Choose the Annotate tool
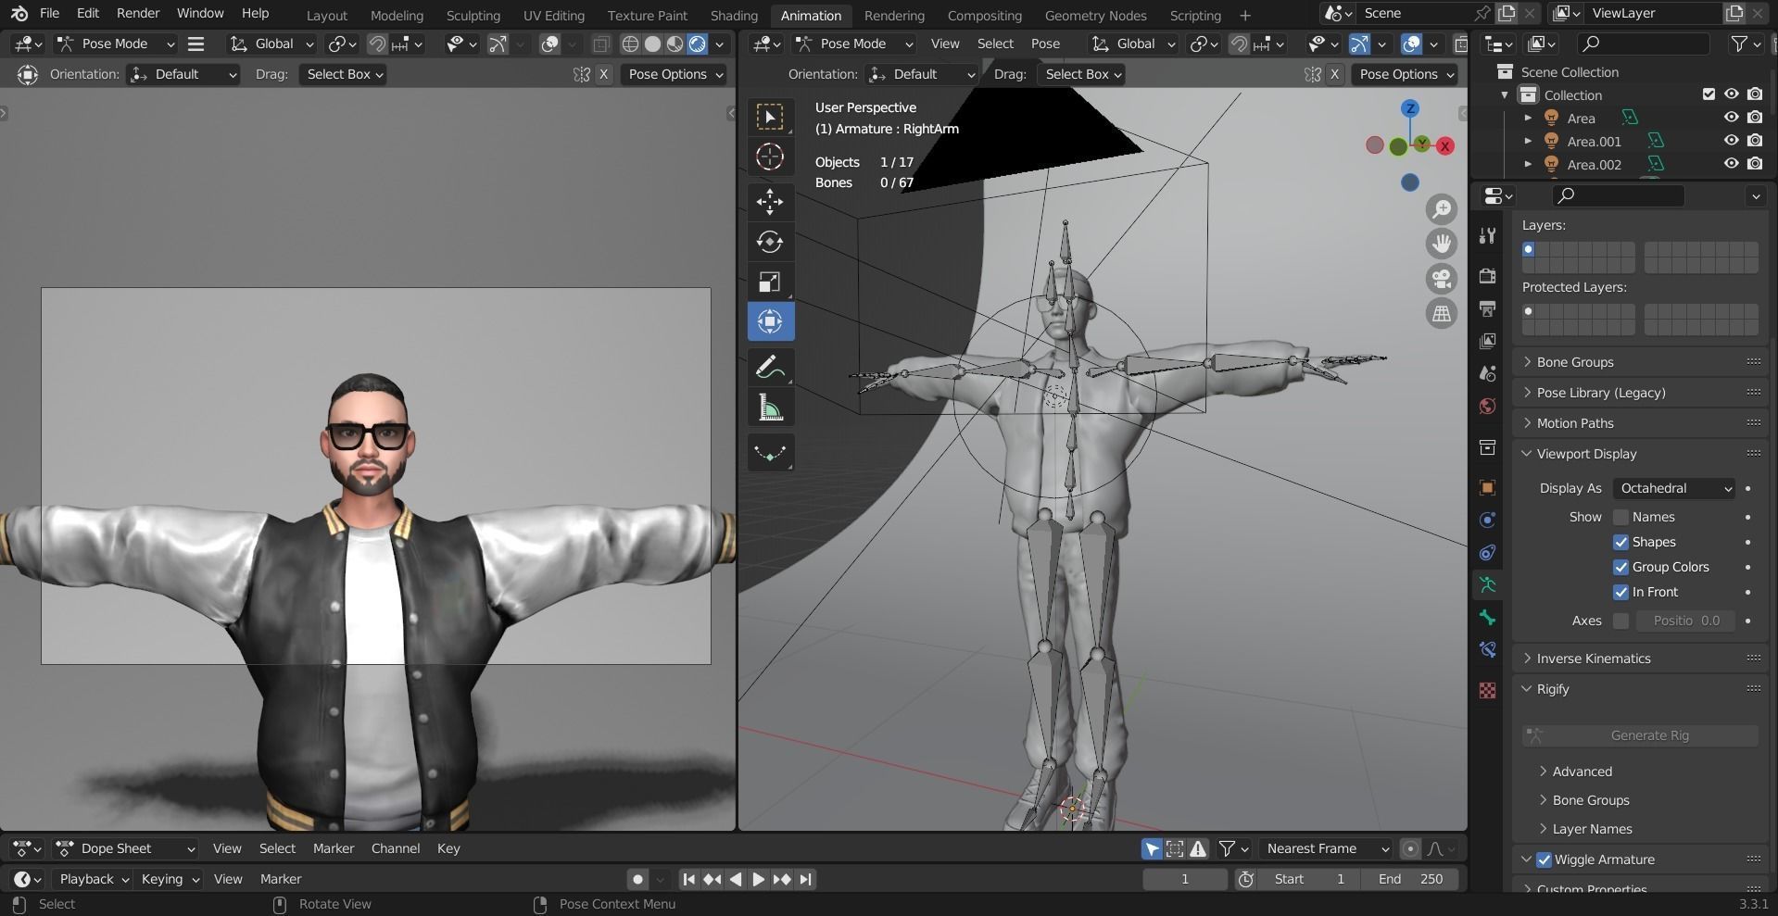The height and width of the screenshot is (916, 1778). click(770, 368)
